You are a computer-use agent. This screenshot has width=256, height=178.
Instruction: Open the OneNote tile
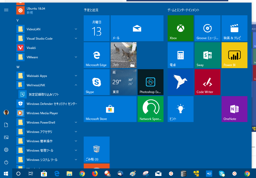[234, 109]
